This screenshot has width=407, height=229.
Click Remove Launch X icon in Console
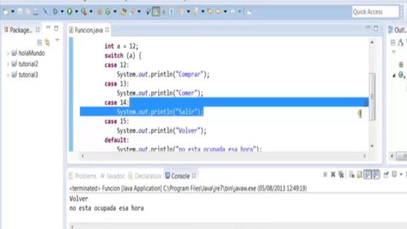pyautogui.click(x=333, y=175)
